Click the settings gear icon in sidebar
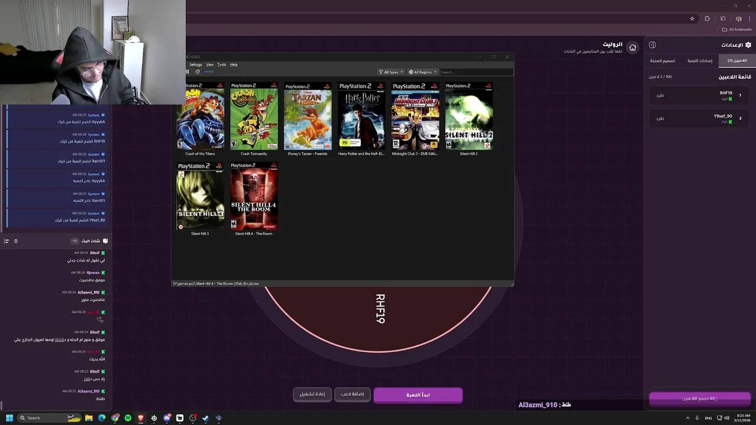 [x=748, y=45]
